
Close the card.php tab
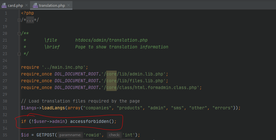[26, 5]
